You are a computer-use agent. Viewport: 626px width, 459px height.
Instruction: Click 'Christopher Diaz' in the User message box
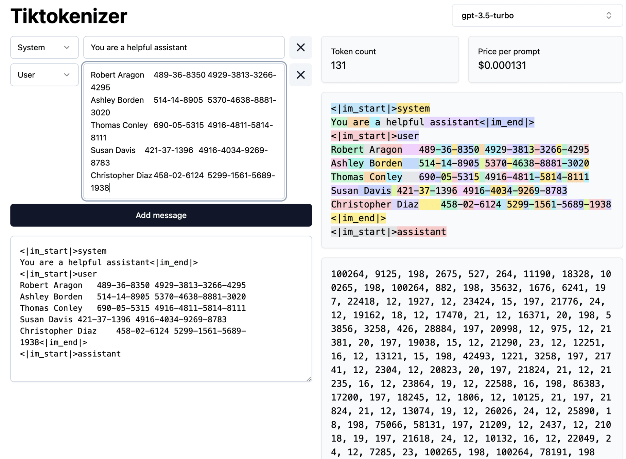coord(121,175)
